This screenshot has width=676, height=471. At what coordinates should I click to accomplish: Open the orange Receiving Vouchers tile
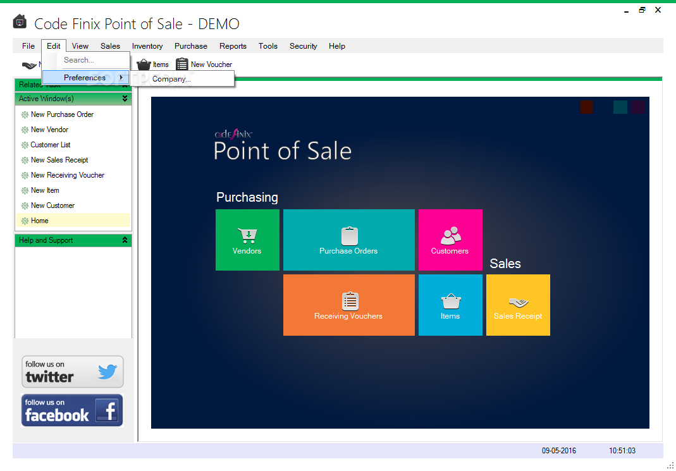349,305
